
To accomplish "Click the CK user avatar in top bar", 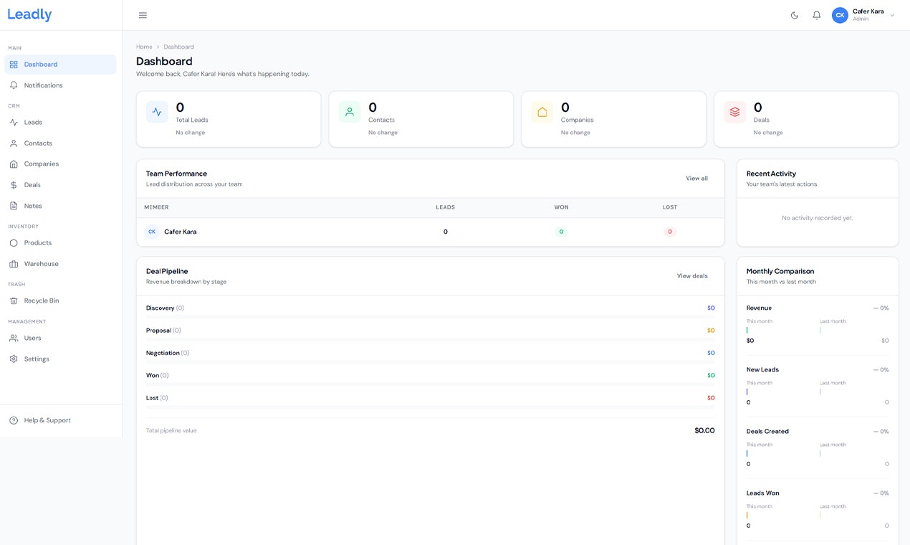I will [840, 15].
